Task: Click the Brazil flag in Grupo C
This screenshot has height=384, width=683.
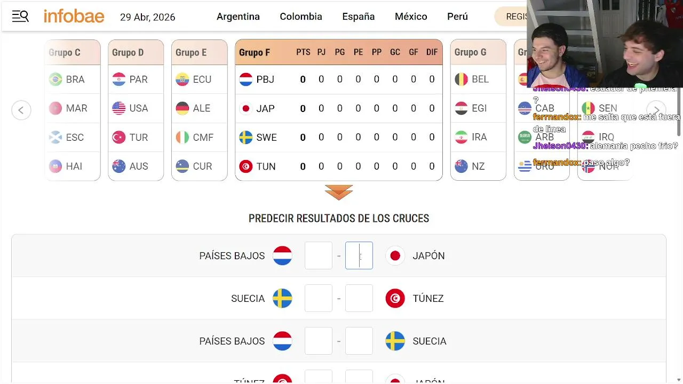Action: pos(55,79)
